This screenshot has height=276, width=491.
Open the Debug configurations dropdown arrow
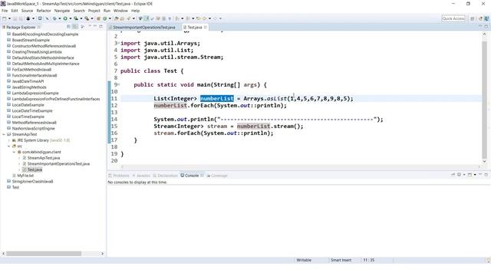(60, 18)
